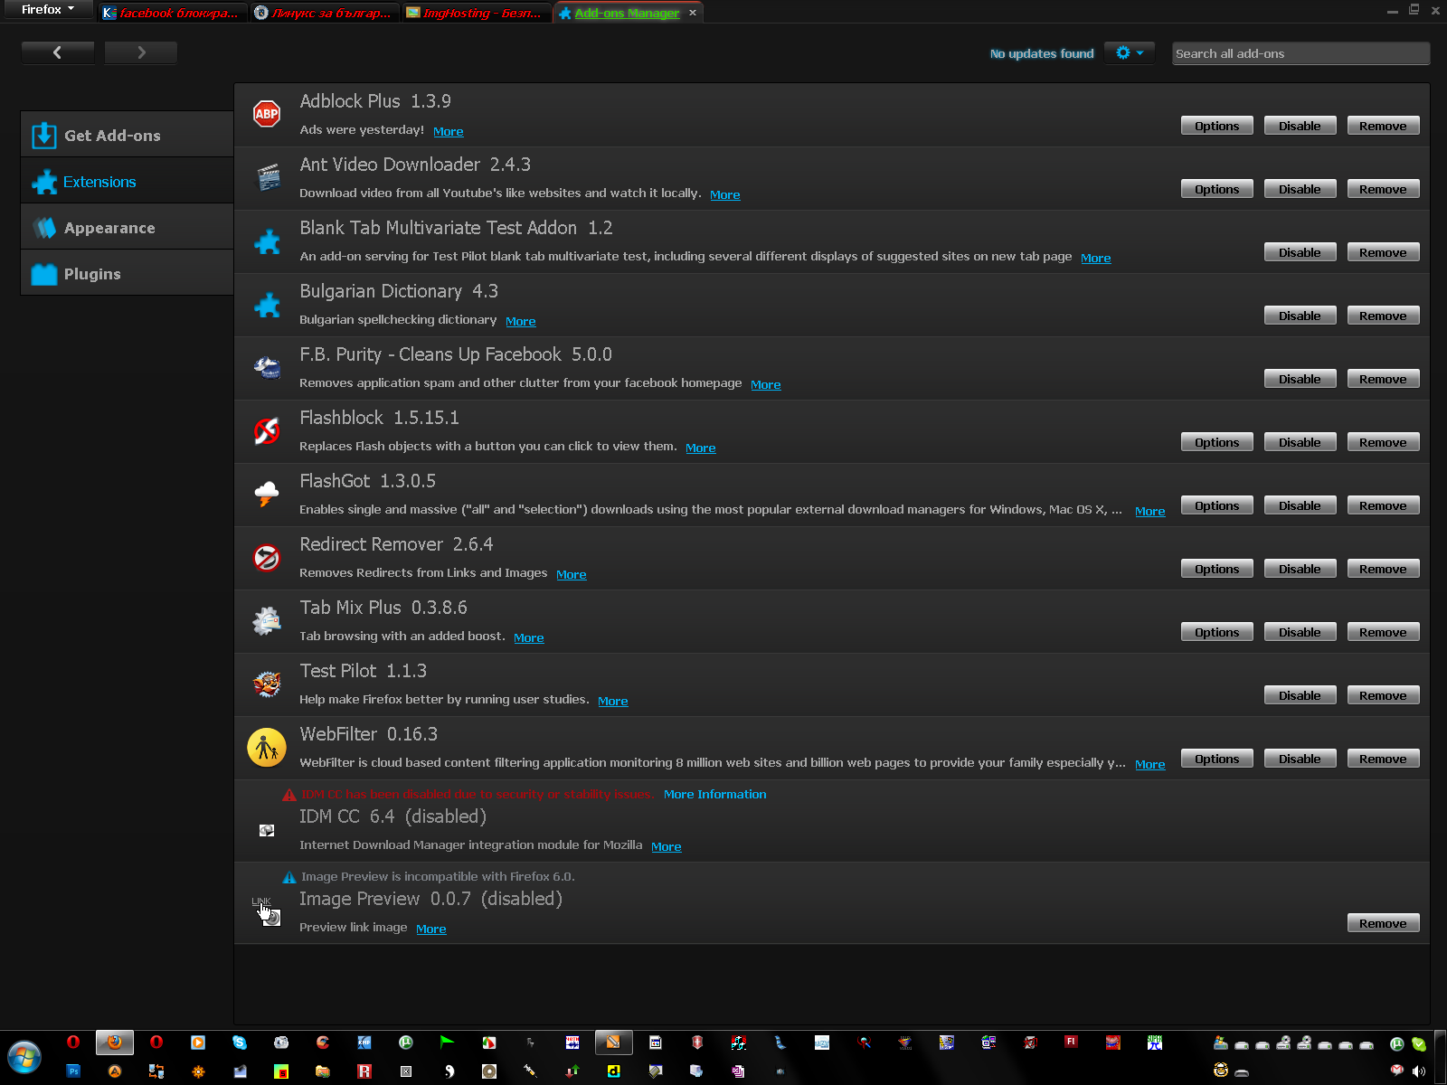Open More Information about IDM CC

(714, 794)
